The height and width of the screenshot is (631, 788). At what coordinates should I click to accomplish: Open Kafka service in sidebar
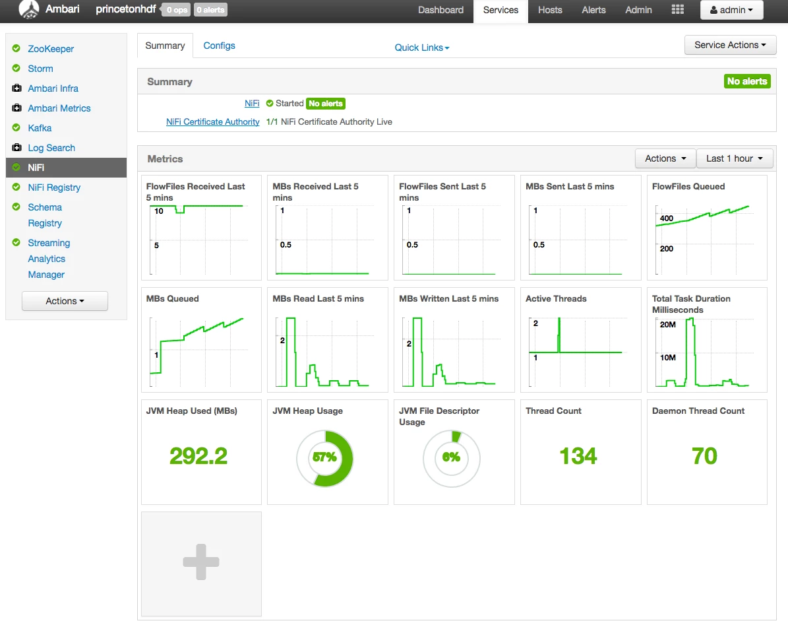40,128
